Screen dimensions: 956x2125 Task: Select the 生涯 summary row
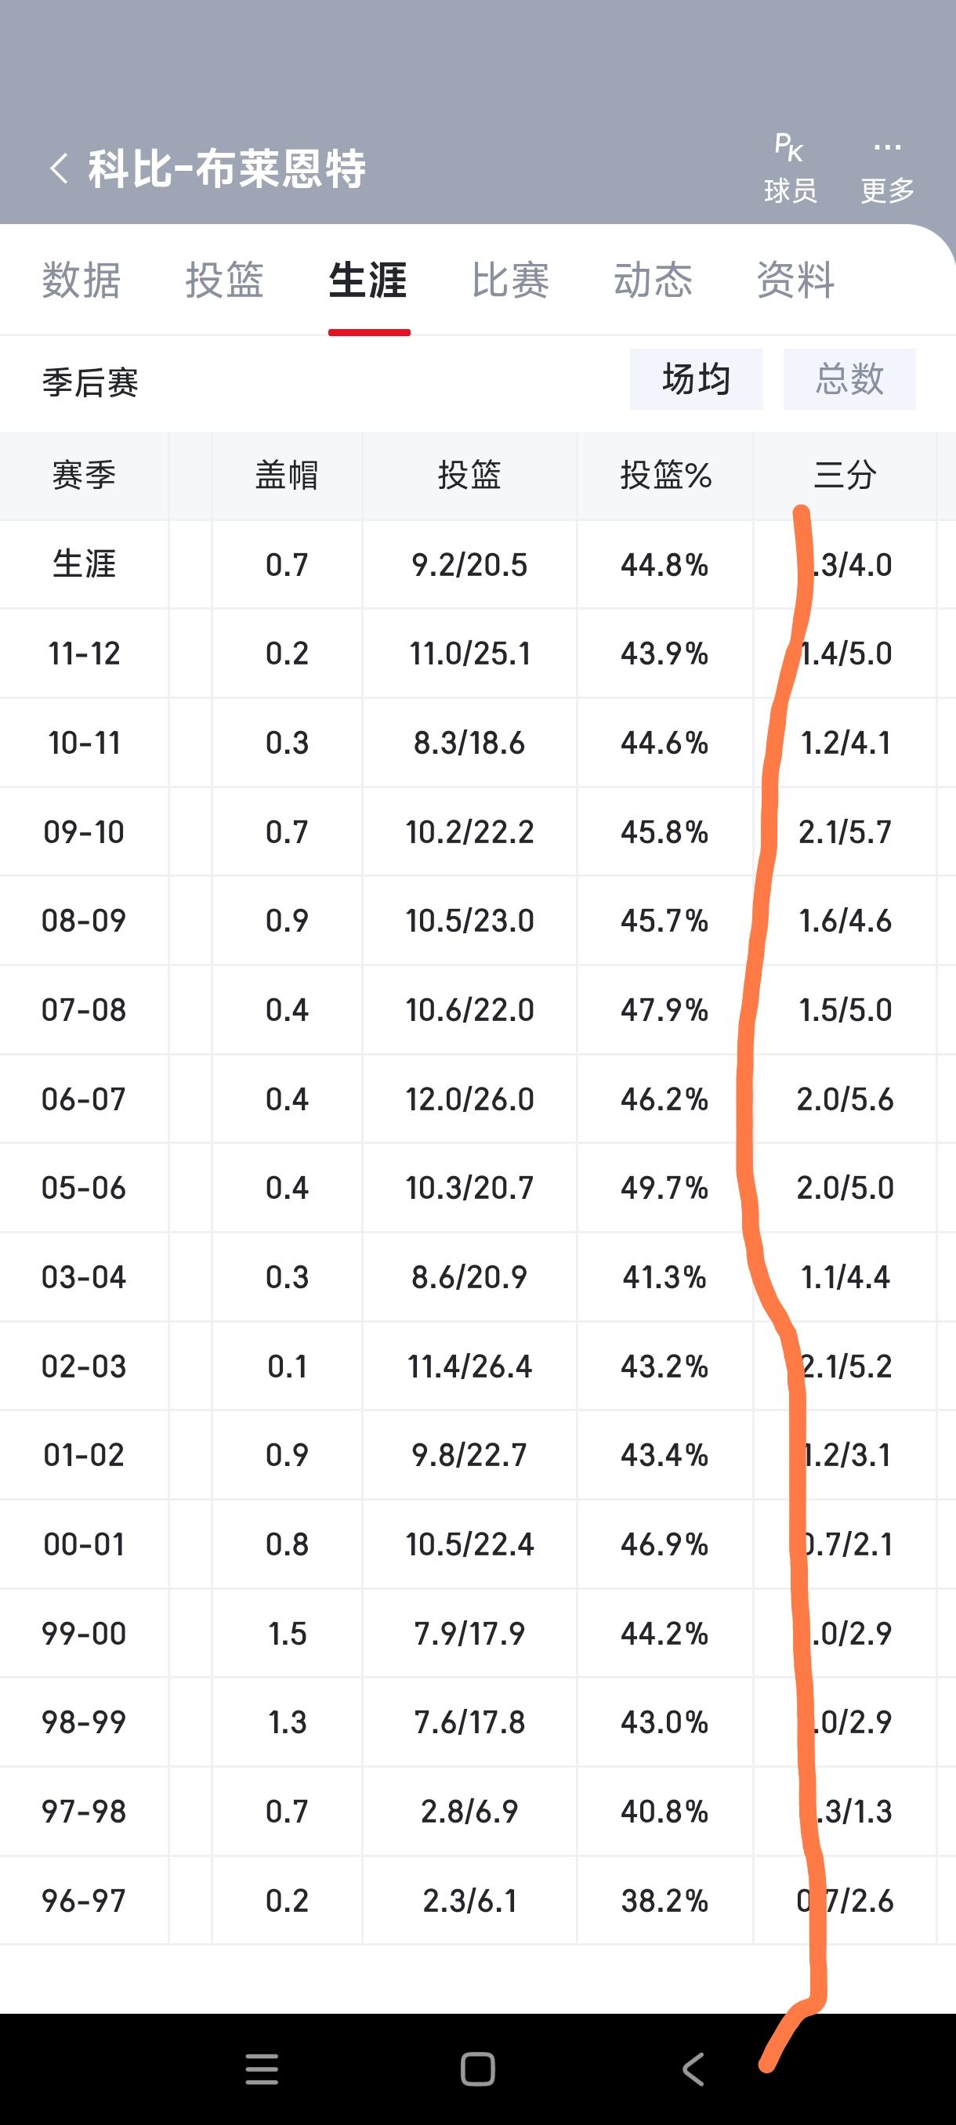click(x=477, y=565)
